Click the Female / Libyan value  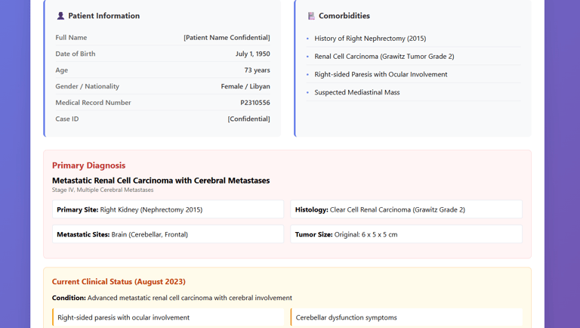point(245,86)
